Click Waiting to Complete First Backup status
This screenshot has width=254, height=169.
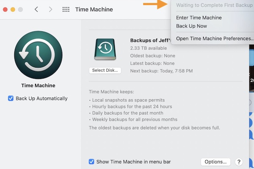click(214, 5)
